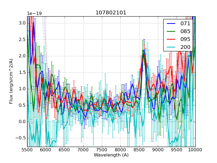This screenshot has height=163, width=217.
Task: Click the cyan line sample in legend
Action: pos(171,47)
